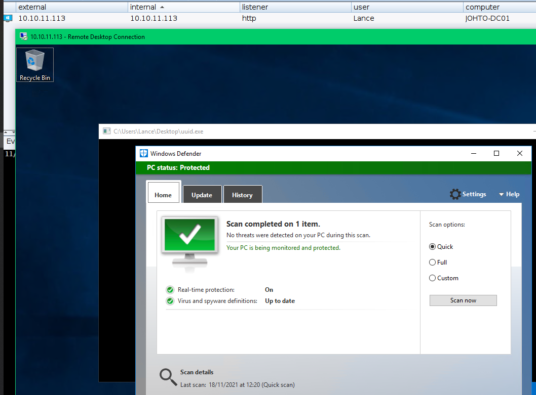Click the external column header
This screenshot has width=536, height=395.
(x=72, y=7)
